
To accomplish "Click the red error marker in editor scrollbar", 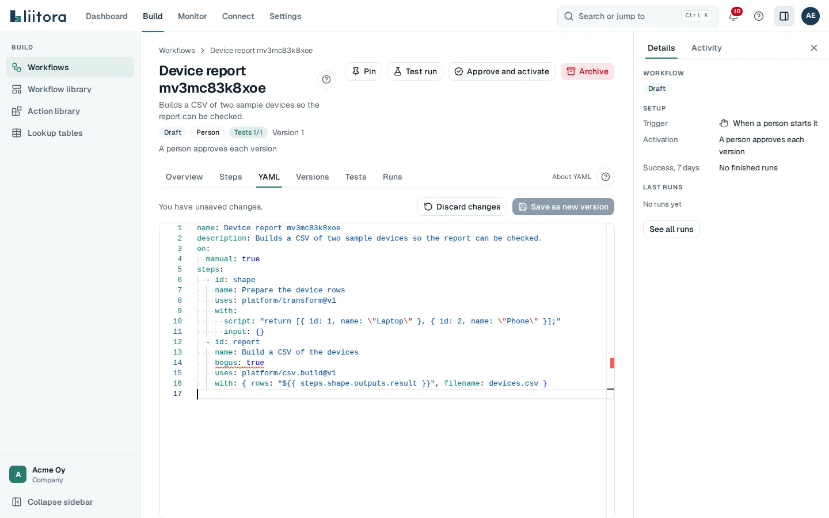I will click(x=612, y=363).
